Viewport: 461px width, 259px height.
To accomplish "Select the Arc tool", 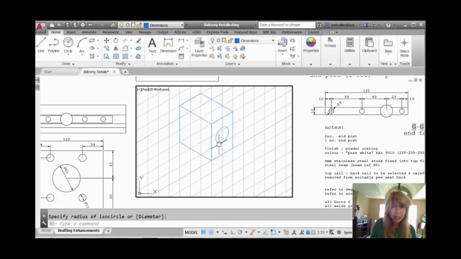I will (x=82, y=45).
